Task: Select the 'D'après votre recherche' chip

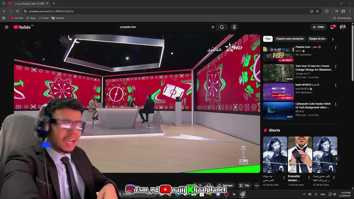Action: pos(290,39)
